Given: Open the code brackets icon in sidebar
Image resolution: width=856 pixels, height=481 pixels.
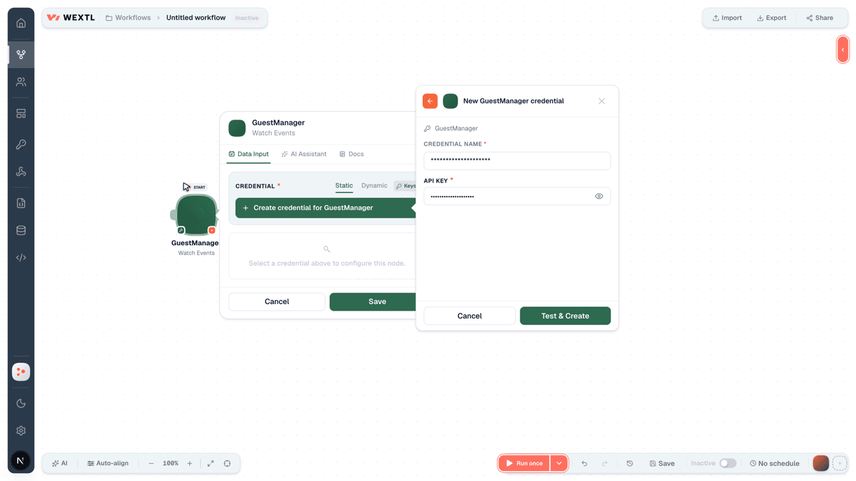Looking at the screenshot, I should [21, 258].
